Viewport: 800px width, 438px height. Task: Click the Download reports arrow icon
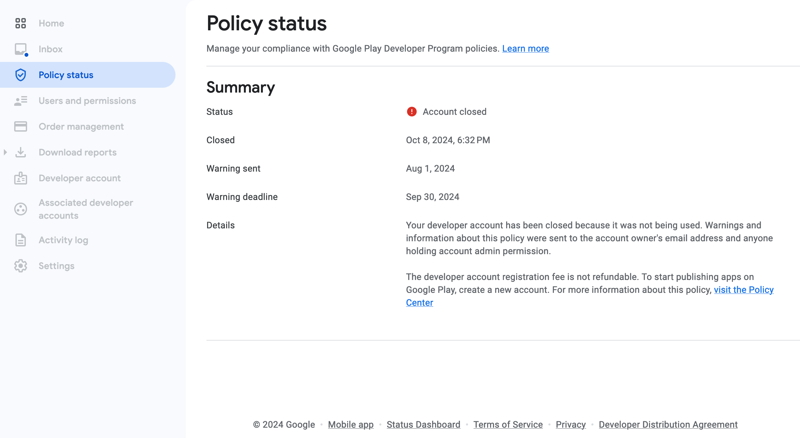click(21, 152)
